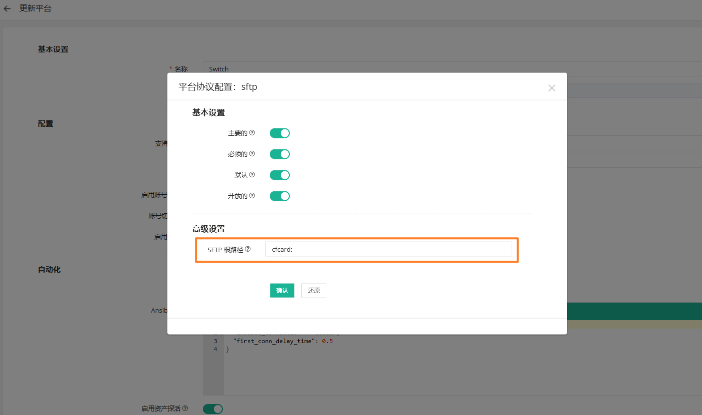Select the first_conn_delay_time line in JSON editor
Image resolution: width=702 pixels, height=415 pixels.
coord(283,341)
